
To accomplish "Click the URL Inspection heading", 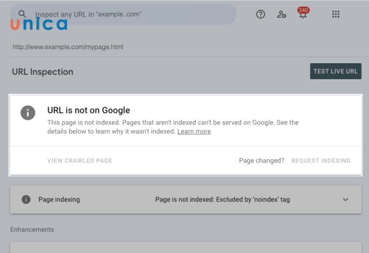I will [42, 72].
